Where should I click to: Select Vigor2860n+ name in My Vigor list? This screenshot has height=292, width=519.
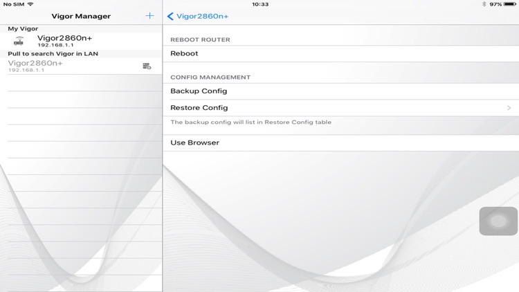64,38
